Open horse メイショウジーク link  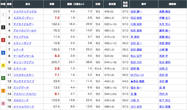click(x=24, y=107)
